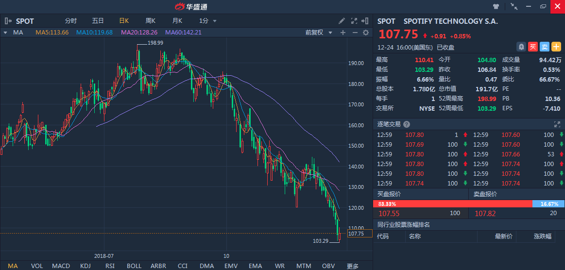Sort by 名称 column header
This screenshot has height=270, width=565.
click(415, 236)
